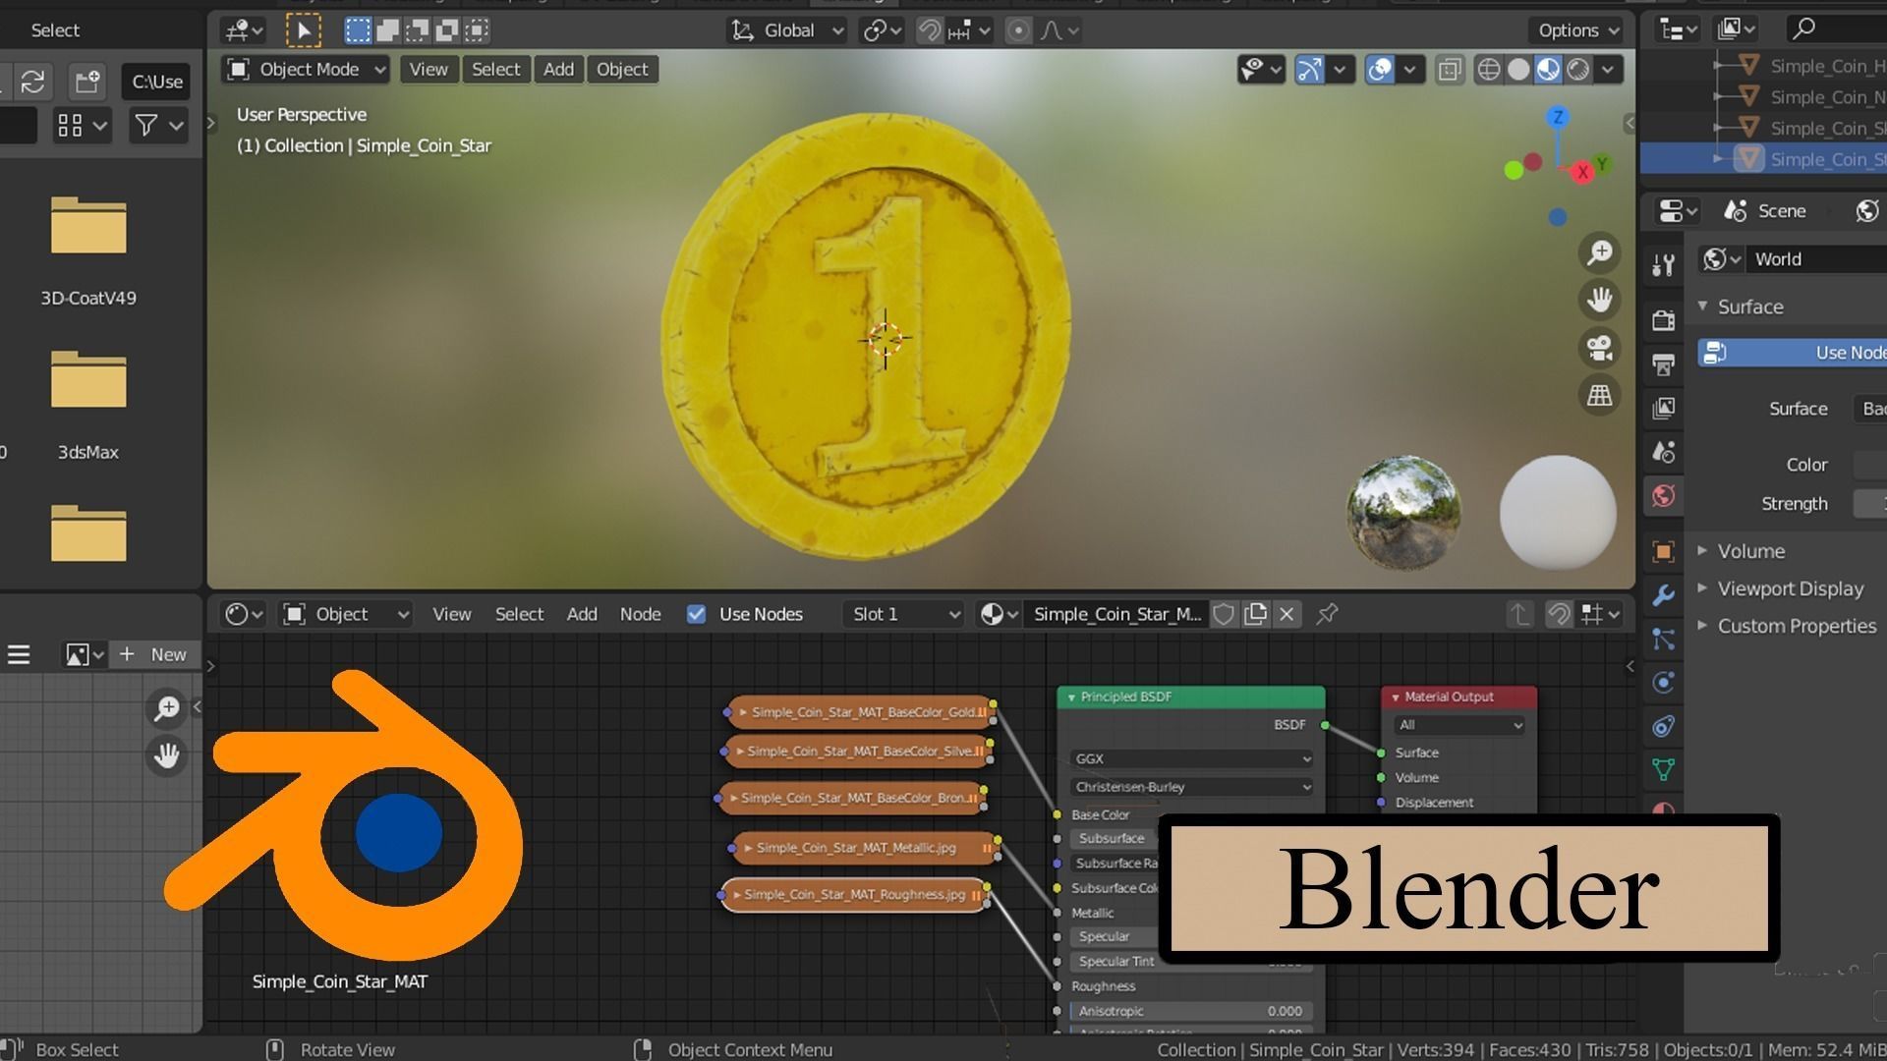This screenshot has height=1061, width=1887.
Task: Toggle viewport gizmos display
Action: [x=1309, y=70]
